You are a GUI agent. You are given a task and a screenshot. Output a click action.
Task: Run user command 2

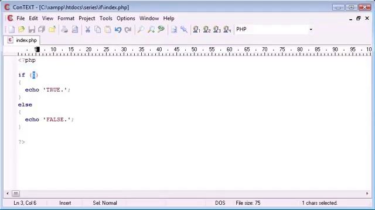tap(207, 30)
